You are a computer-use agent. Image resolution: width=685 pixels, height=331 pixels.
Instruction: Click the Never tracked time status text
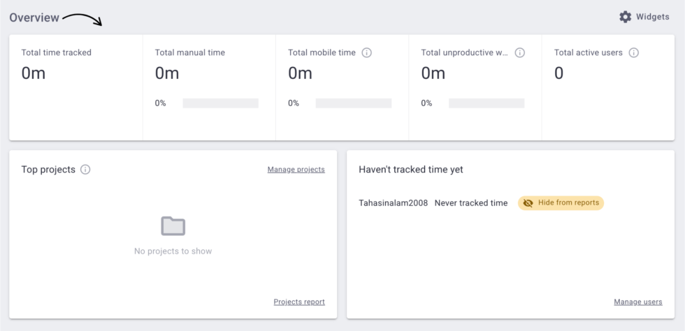pos(471,203)
